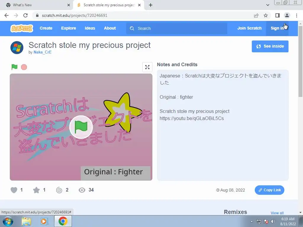This screenshot has width=303, height=227.
Task: Love the project with the heart icon
Action: 14,190
